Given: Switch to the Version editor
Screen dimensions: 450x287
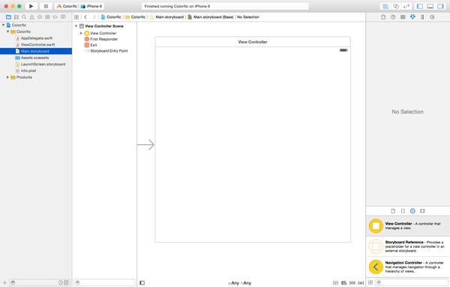Looking at the screenshot, I should [406, 6].
